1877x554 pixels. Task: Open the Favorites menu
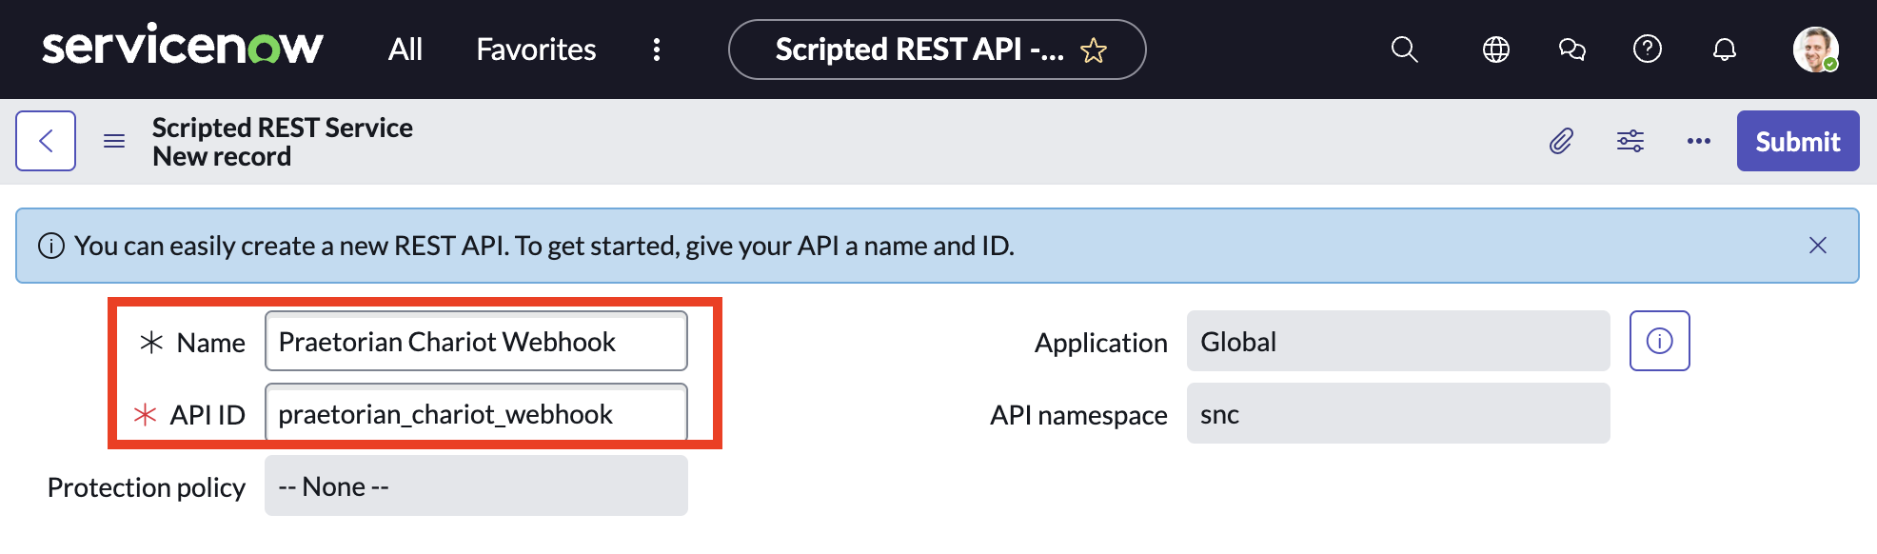536,49
